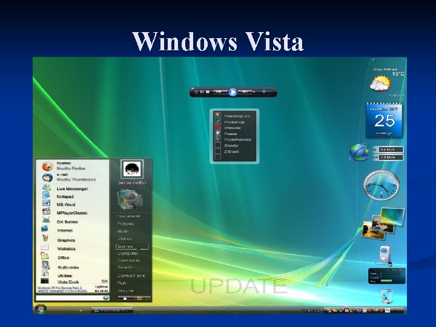This screenshot has width=436, height=327.
Task: Click the calendar gadget showing 25
Action: pyautogui.click(x=384, y=120)
